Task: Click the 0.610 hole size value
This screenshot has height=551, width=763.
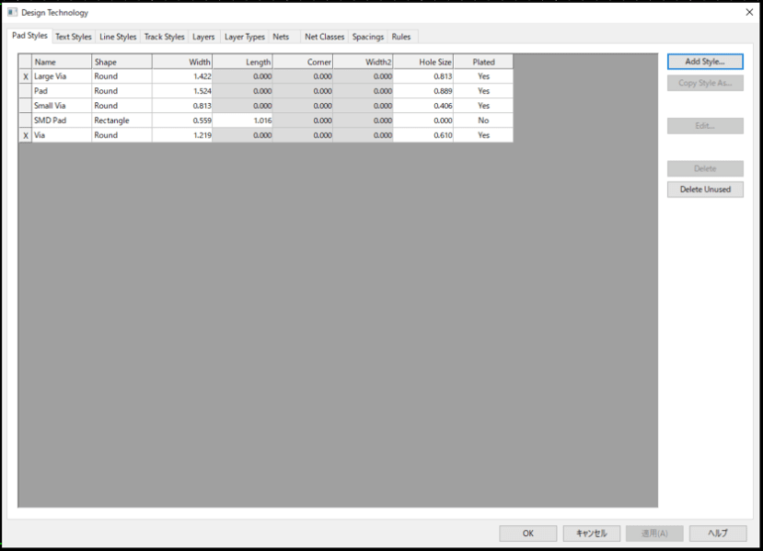Action: 423,135
